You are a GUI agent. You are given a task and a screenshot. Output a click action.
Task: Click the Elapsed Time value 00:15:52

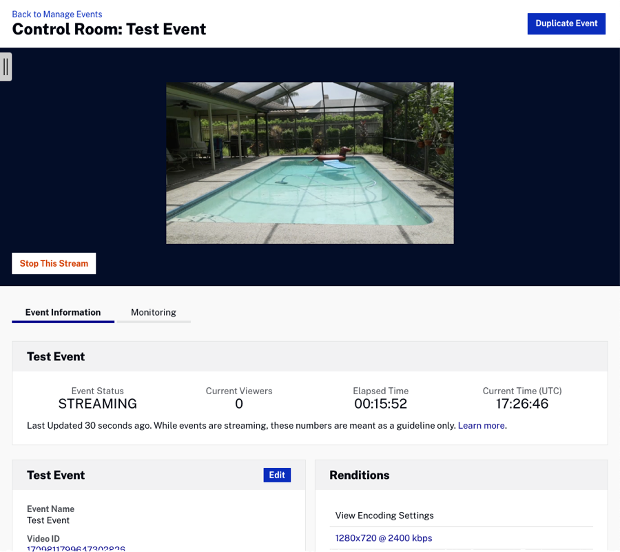pos(380,404)
